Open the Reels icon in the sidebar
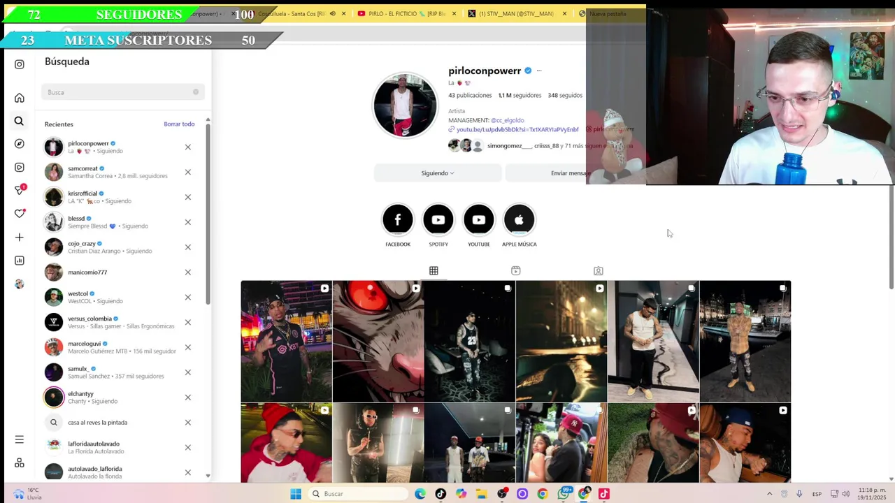This screenshot has height=503, width=895. click(x=20, y=168)
